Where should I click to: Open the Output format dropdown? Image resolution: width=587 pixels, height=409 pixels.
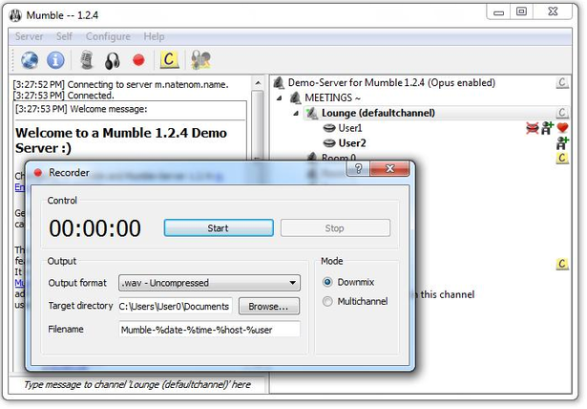coord(209,283)
